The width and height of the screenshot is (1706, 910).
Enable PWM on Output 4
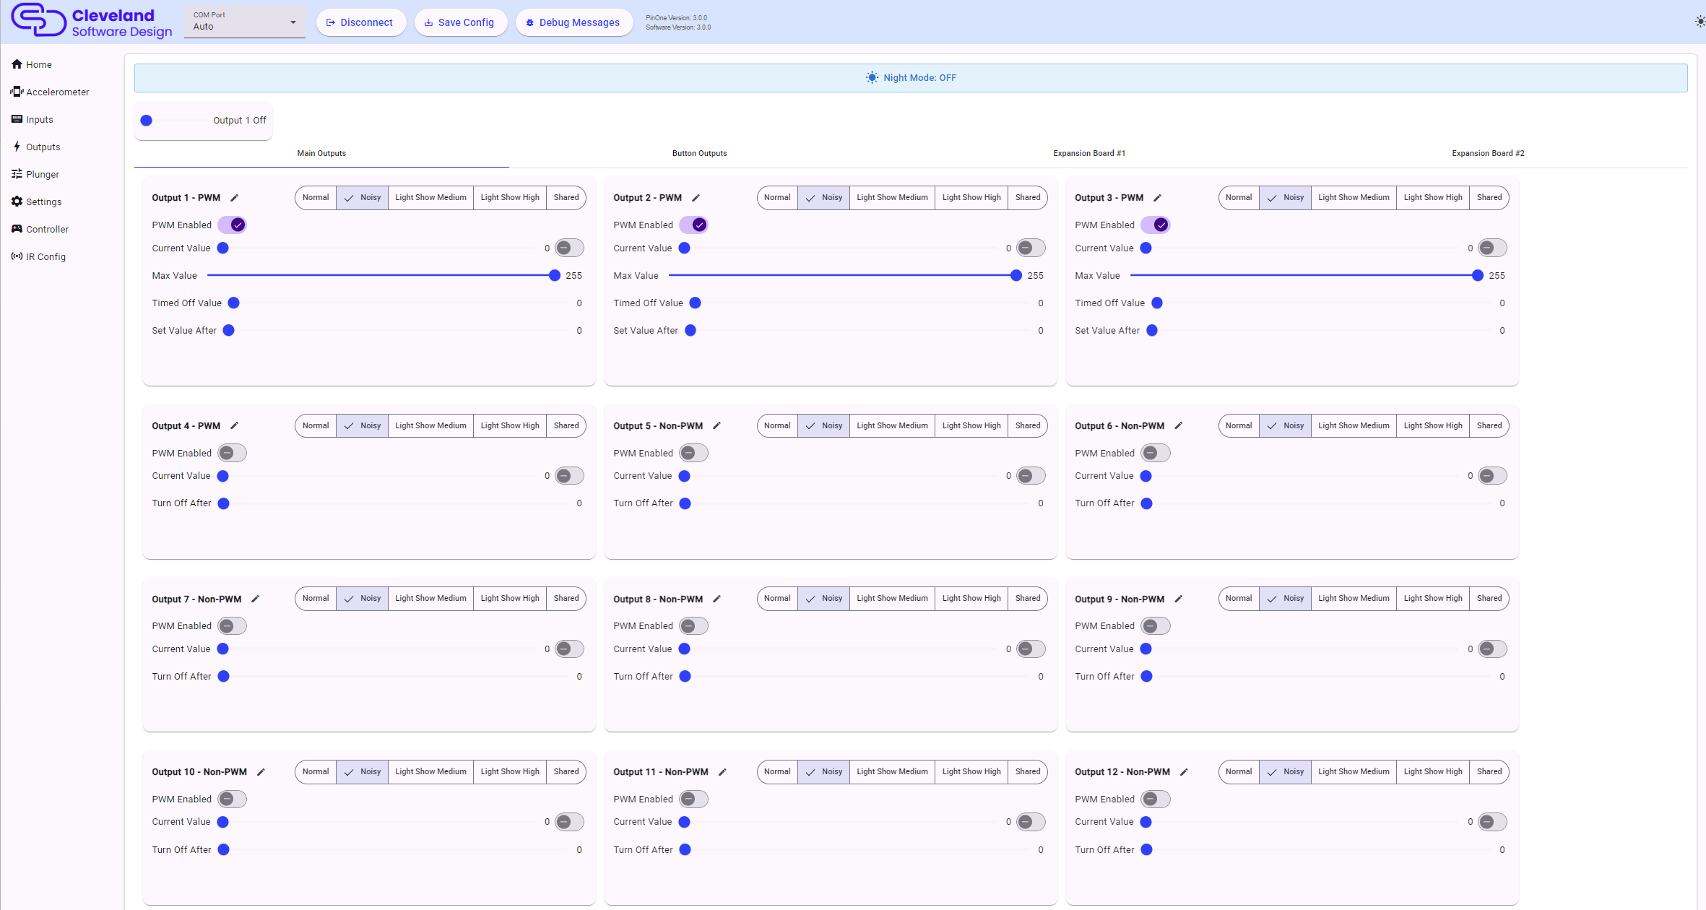(x=232, y=453)
